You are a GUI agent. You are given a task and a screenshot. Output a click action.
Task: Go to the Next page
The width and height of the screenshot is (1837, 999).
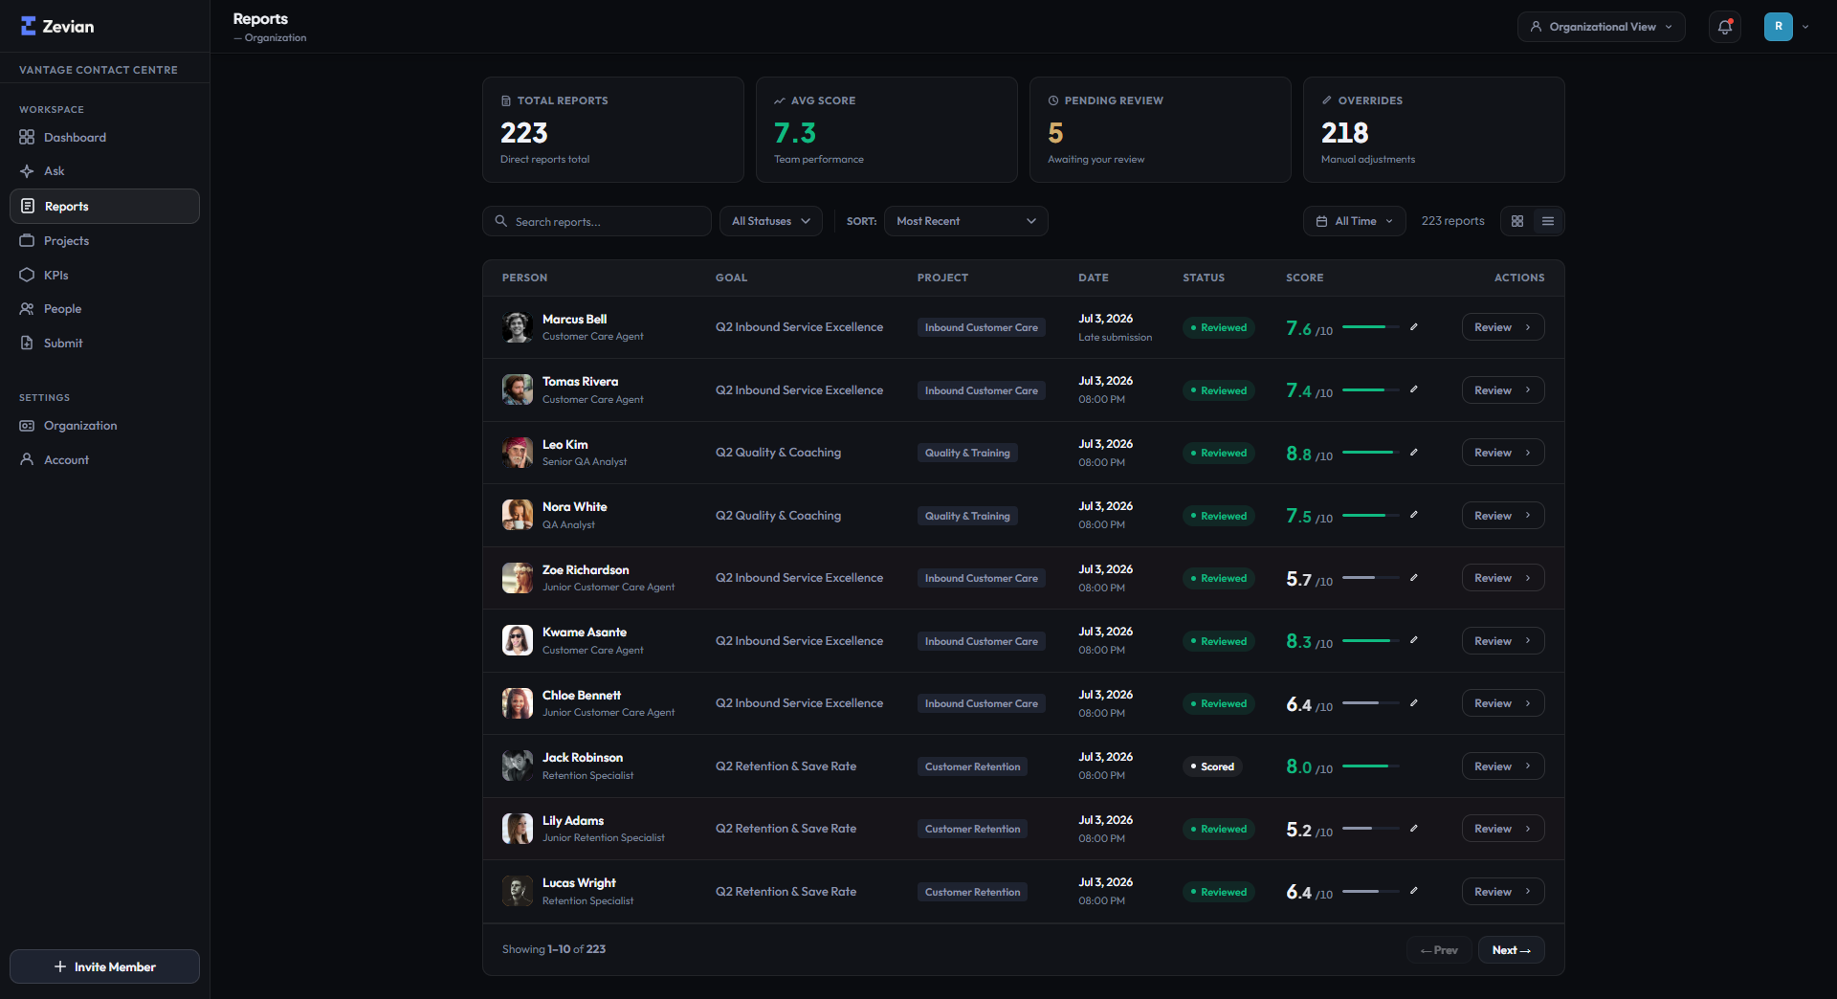[x=1512, y=950]
